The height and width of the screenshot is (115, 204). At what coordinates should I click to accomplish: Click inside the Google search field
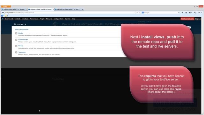point(161,12)
